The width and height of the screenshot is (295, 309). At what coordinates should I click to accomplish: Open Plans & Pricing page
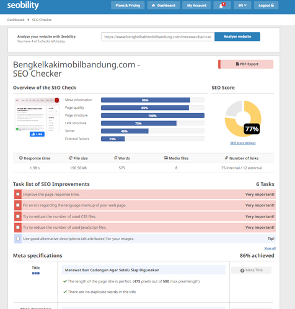128,6
